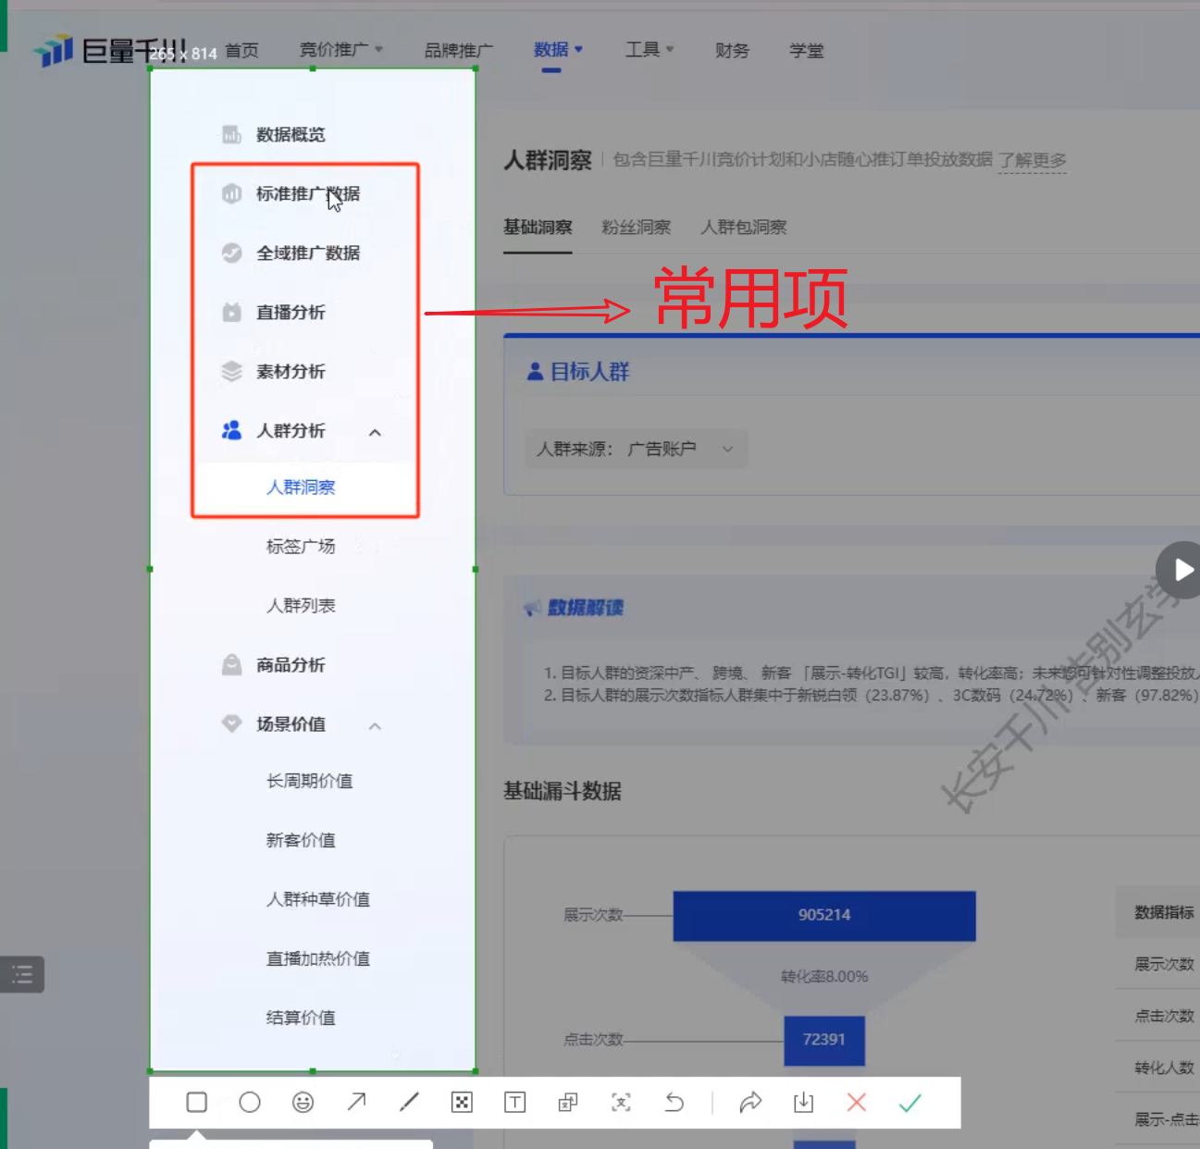Viewport: 1200px width, 1149px height.
Task: Select the ellipse annotation tool
Action: click(x=250, y=1102)
